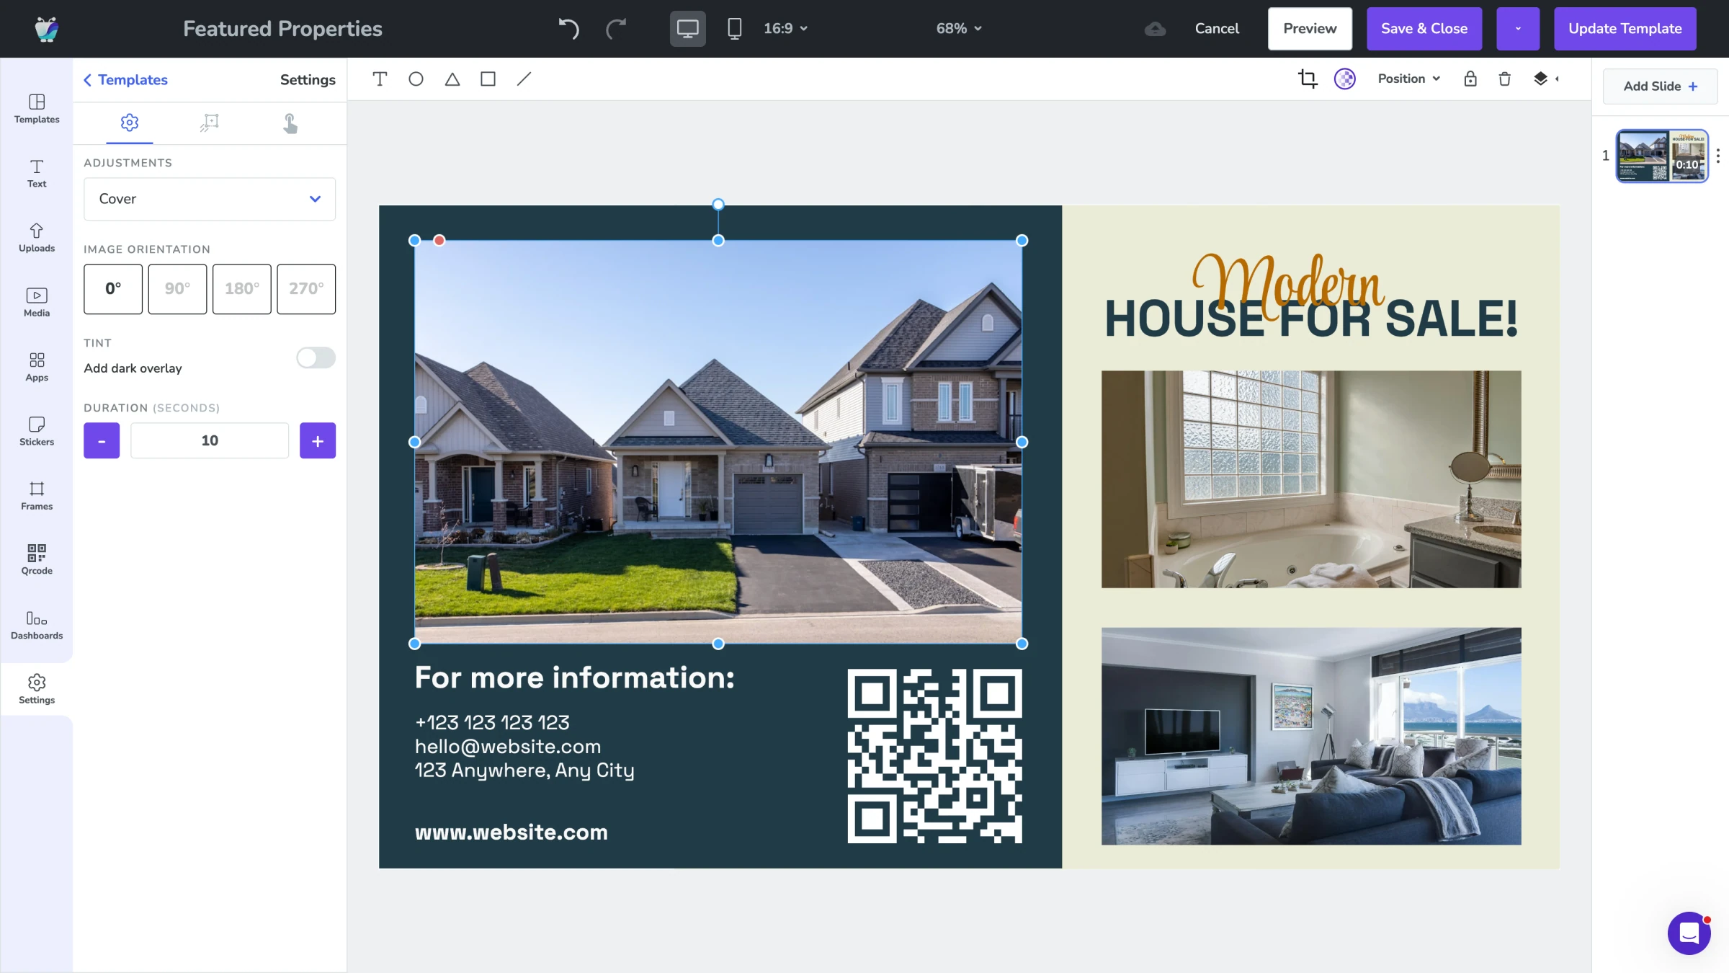
Task: Select the circle shape tool
Action: pyautogui.click(x=416, y=79)
